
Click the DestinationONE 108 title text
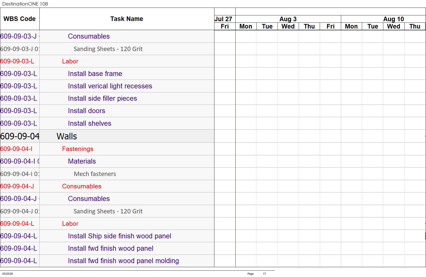(x=25, y=4)
